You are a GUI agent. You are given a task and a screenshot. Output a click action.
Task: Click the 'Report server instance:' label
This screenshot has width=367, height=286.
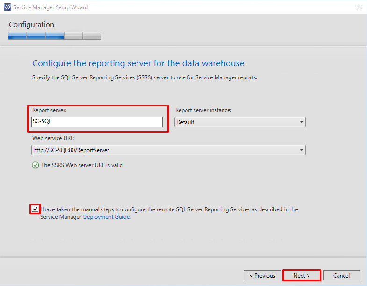[203, 110]
